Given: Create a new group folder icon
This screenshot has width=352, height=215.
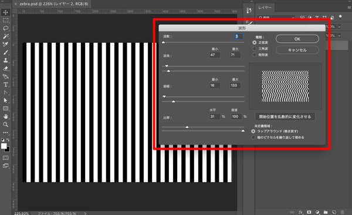Looking at the screenshot, I should click(326, 212).
